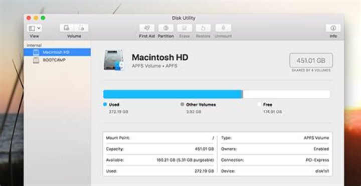Click the 272.19 GB value under Used
361x186 pixels.
(x=118, y=112)
